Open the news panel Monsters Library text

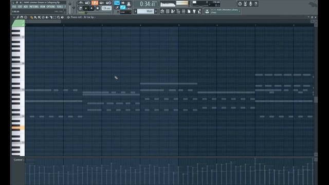(x=225, y=11)
